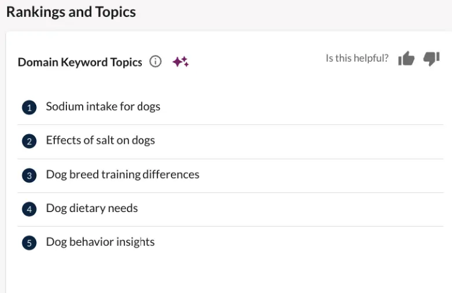Click the number 4 badge
The width and height of the screenshot is (452, 293).
point(29,209)
